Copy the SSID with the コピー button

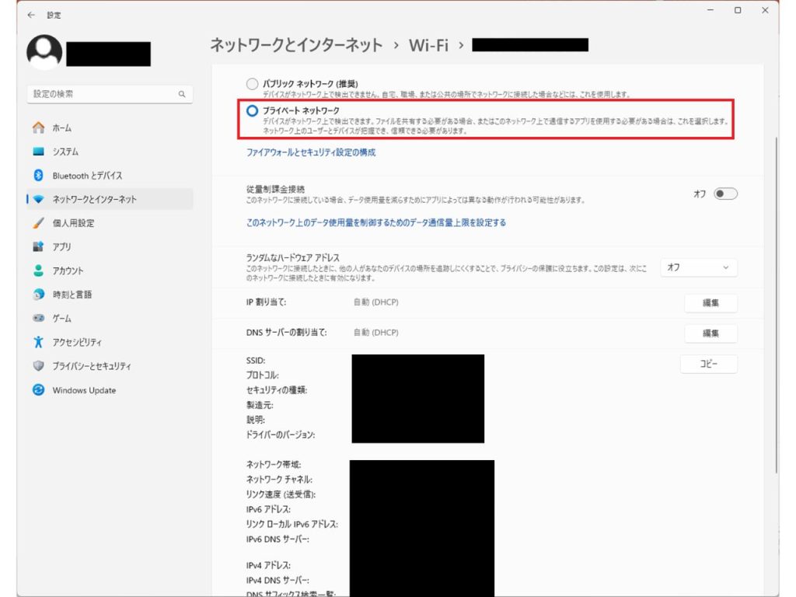tap(708, 364)
